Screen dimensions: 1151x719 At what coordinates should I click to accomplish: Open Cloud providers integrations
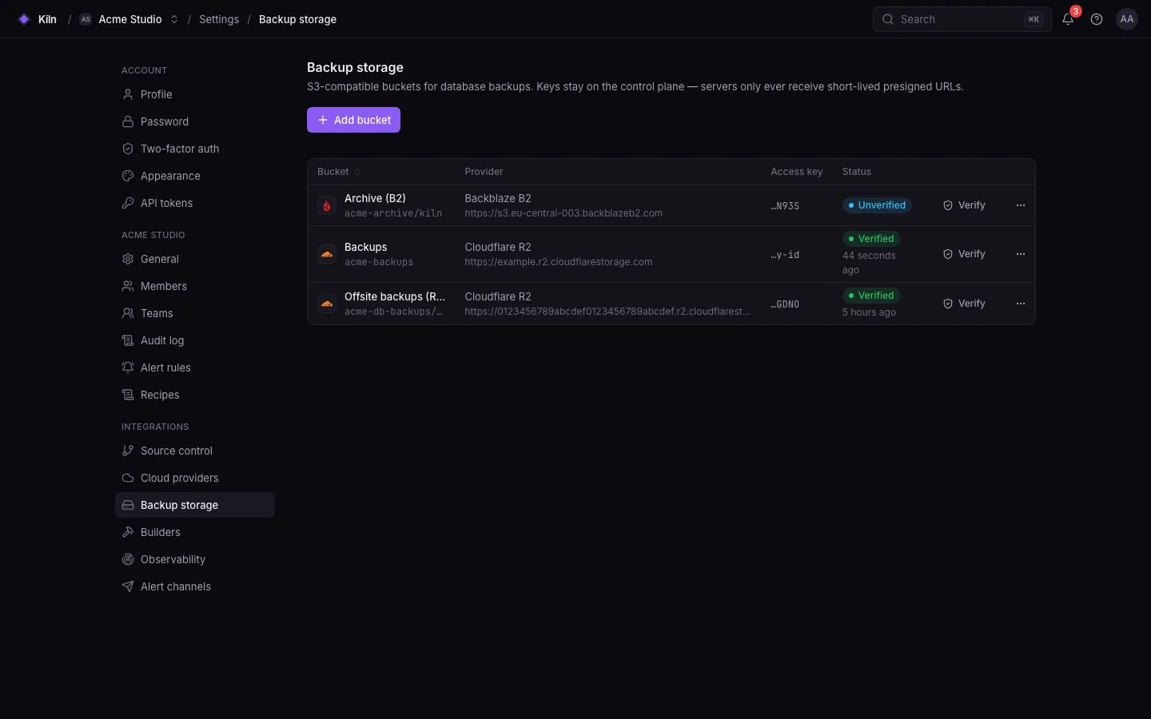(x=195, y=478)
